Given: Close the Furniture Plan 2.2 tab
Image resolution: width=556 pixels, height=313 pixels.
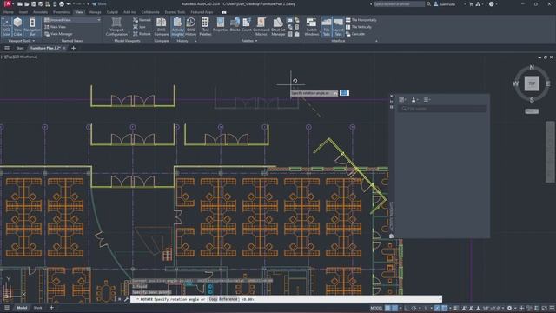Looking at the screenshot, I should point(64,48).
